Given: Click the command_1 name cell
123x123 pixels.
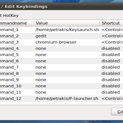Looking at the screenshot, I should (9, 30).
